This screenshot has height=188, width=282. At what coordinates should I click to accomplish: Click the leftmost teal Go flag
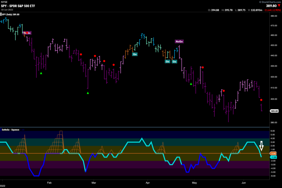pos(135,54)
